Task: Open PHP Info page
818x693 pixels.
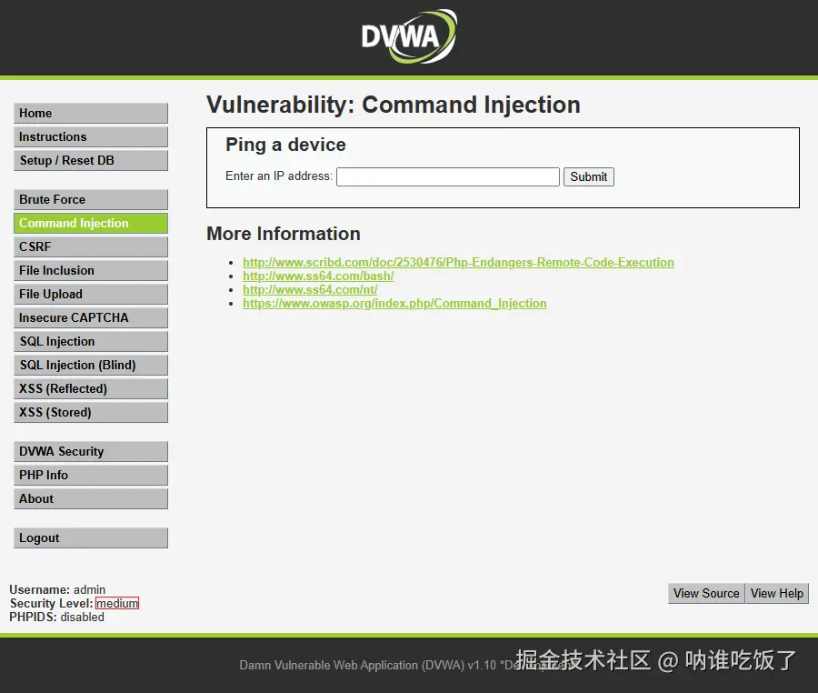Action: (91, 475)
